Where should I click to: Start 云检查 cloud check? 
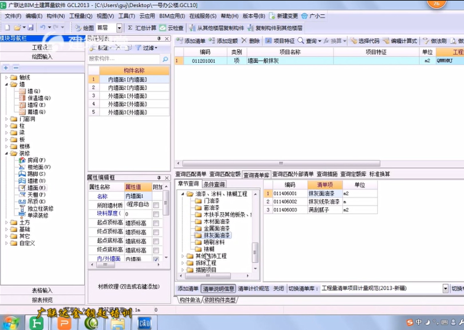[x=172, y=28]
